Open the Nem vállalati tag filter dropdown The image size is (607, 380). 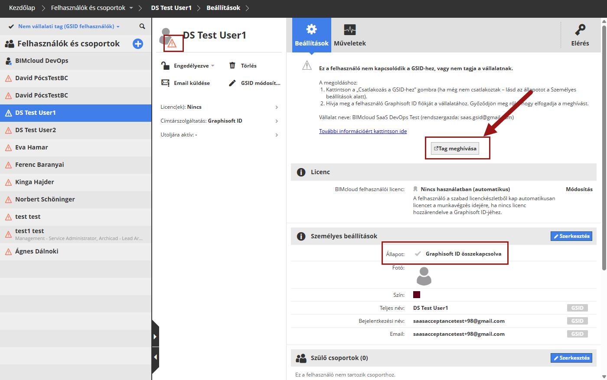[x=69, y=26]
